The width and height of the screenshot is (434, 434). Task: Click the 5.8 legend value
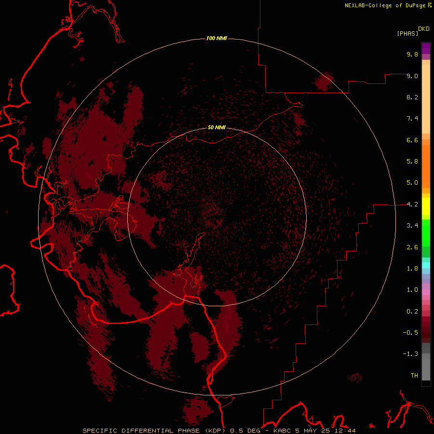click(412, 162)
